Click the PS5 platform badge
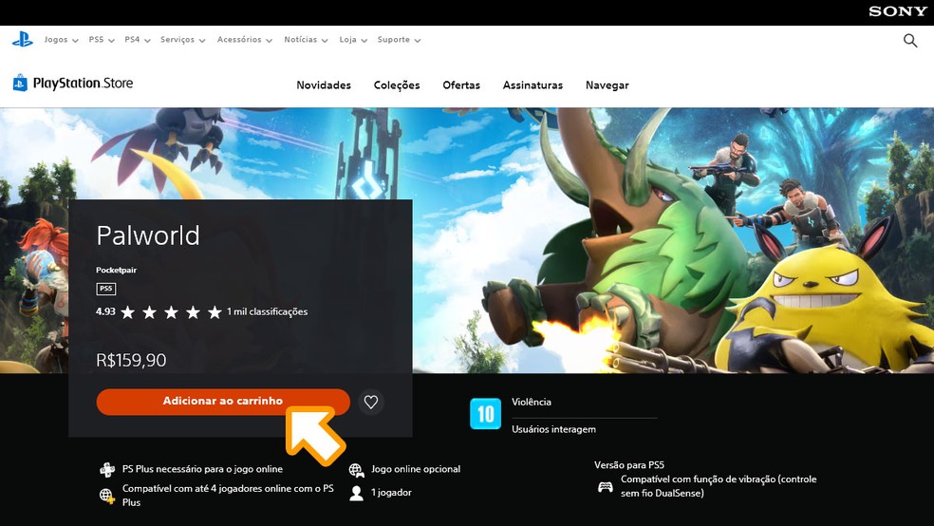Viewport: 934px width, 526px height. (106, 289)
